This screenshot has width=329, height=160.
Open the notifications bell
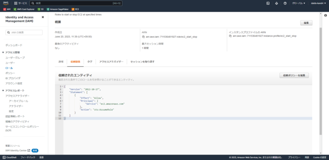[x=276, y=3]
